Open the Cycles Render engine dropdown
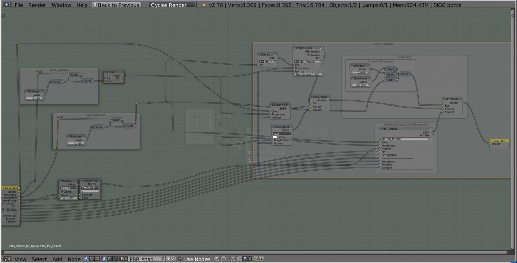 coord(174,5)
